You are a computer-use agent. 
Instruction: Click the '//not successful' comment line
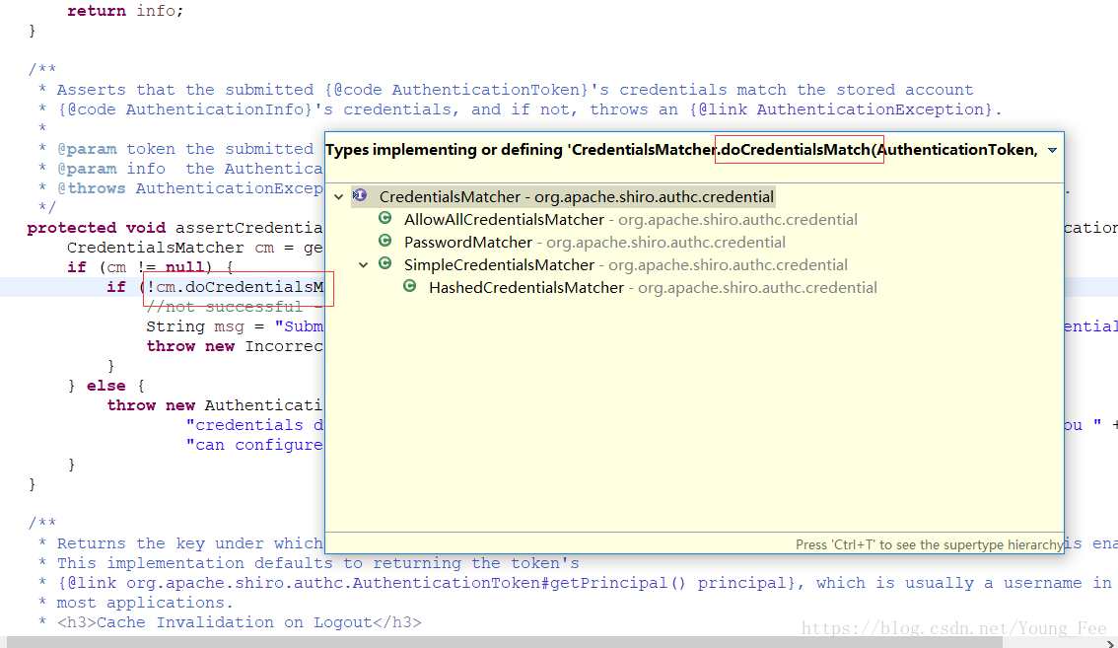click(234, 307)
